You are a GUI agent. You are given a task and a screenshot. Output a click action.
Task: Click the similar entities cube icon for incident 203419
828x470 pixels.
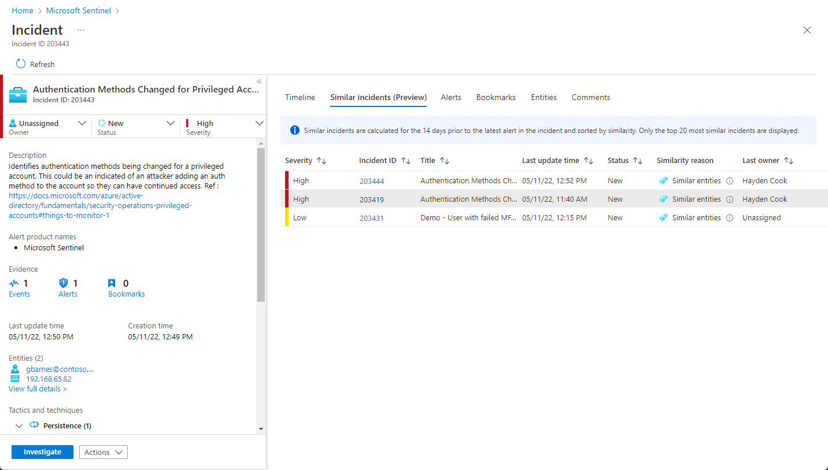663,199
